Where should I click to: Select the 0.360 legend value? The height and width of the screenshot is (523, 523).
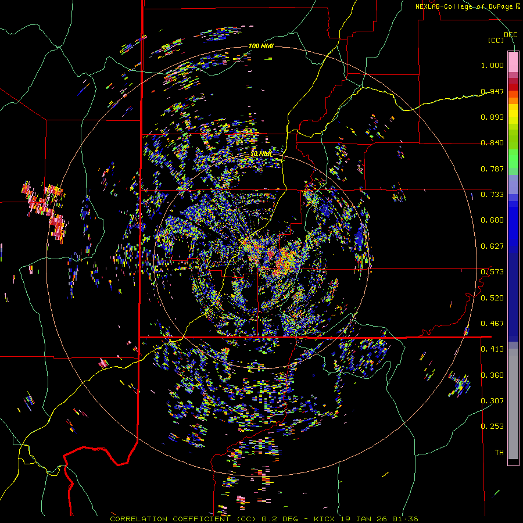click(492, 375)
